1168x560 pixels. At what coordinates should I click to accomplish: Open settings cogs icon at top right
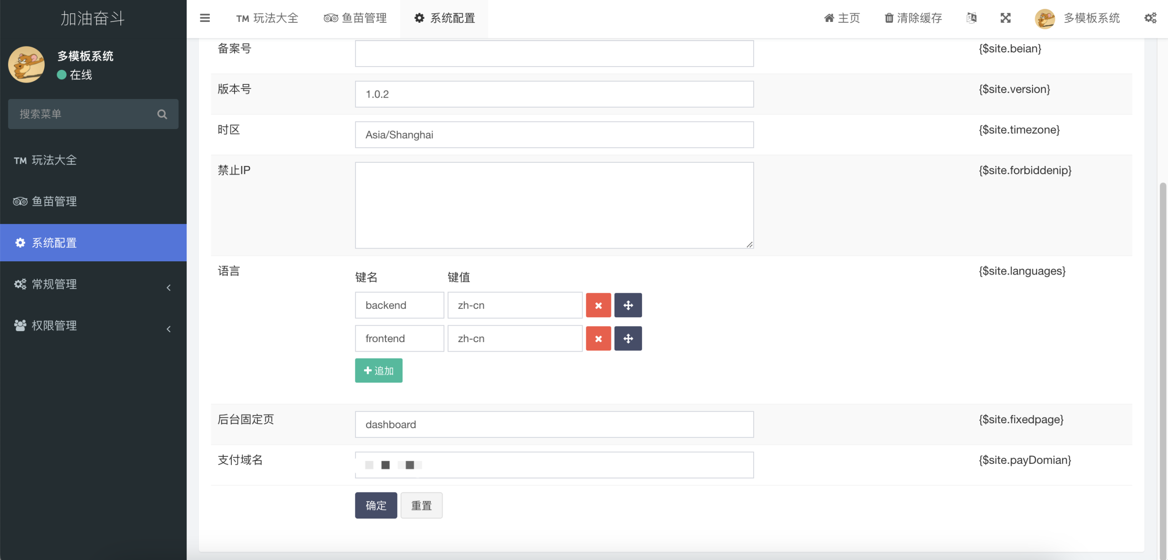(x=1150, y=18)
